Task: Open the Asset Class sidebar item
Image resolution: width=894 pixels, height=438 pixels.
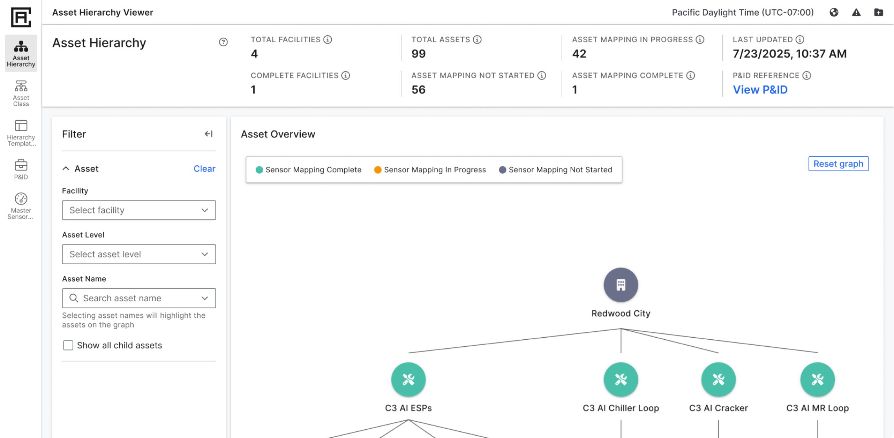Action: tap(21, 94)
